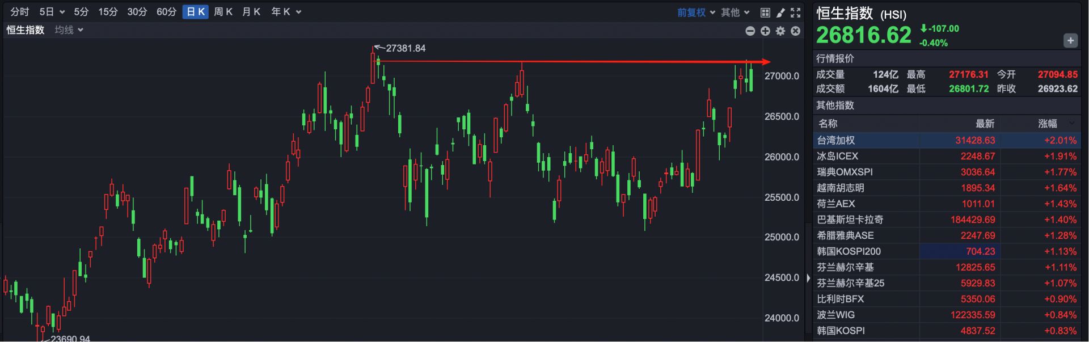The height and width of the screenshot is (342, 1089).
Task: Zoom out chart with minus icon
Action: [750, 31]
